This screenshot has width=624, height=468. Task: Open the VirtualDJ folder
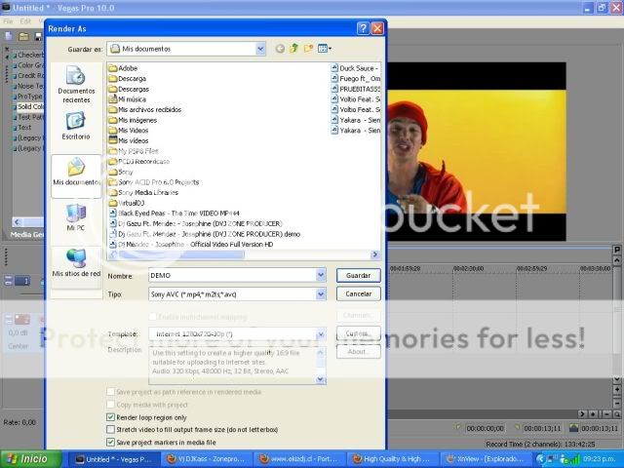click(x=127, y=203)
